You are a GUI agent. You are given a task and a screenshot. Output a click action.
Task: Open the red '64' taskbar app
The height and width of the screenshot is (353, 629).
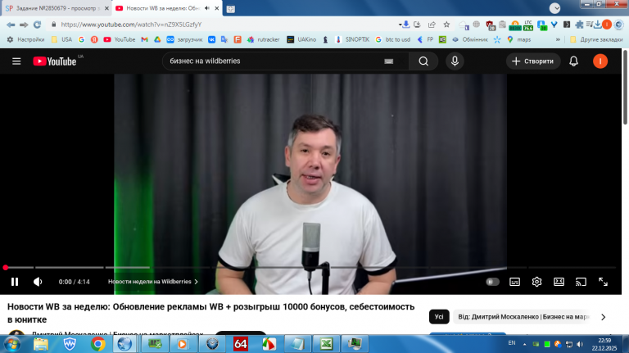coord(240,344)
